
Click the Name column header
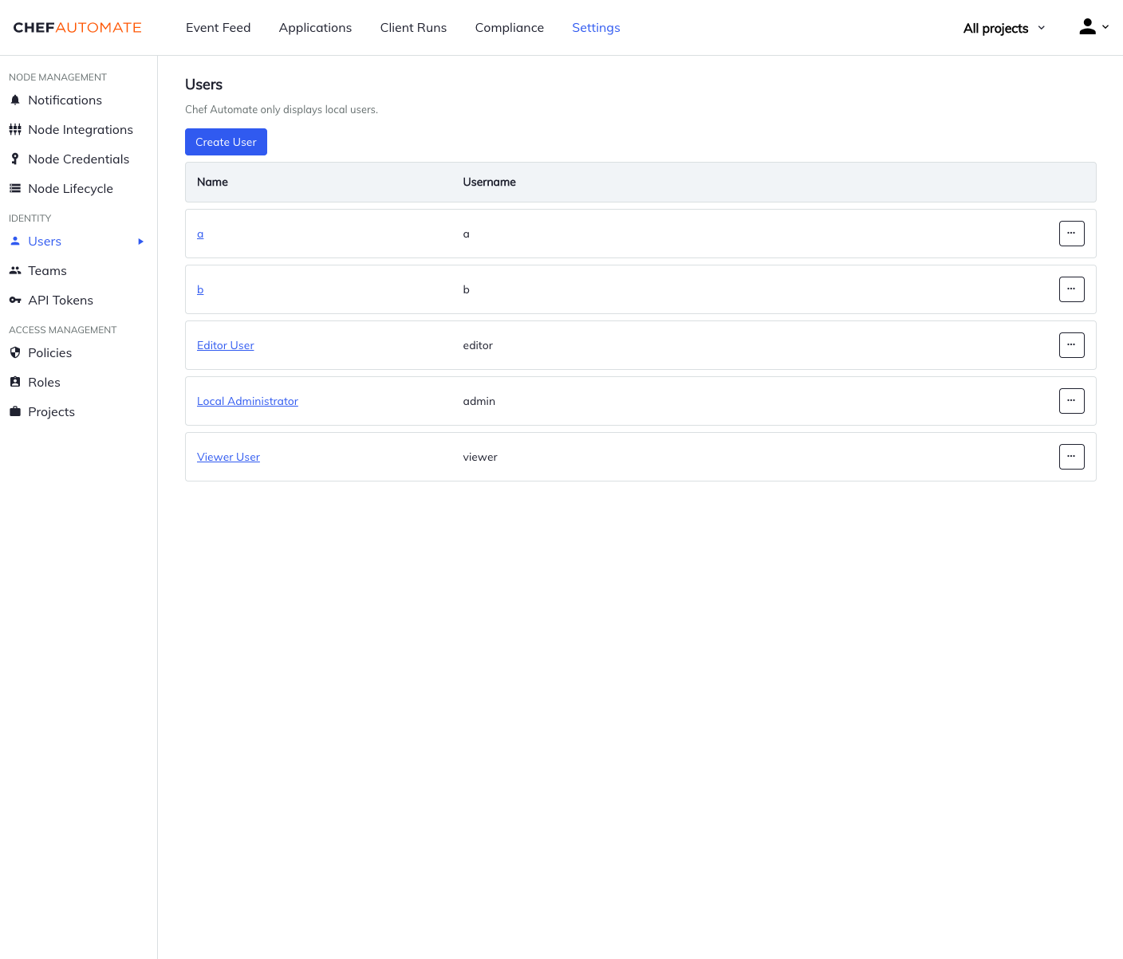pyautogui.click(x=212, y=182)
